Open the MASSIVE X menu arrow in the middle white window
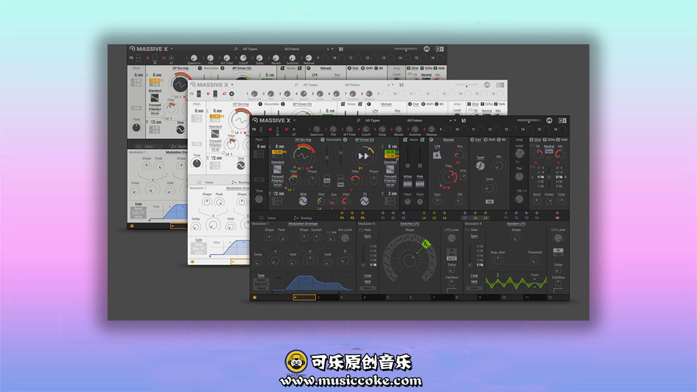The height and width of the screenshot is (392, 697). tap(232, 85)
